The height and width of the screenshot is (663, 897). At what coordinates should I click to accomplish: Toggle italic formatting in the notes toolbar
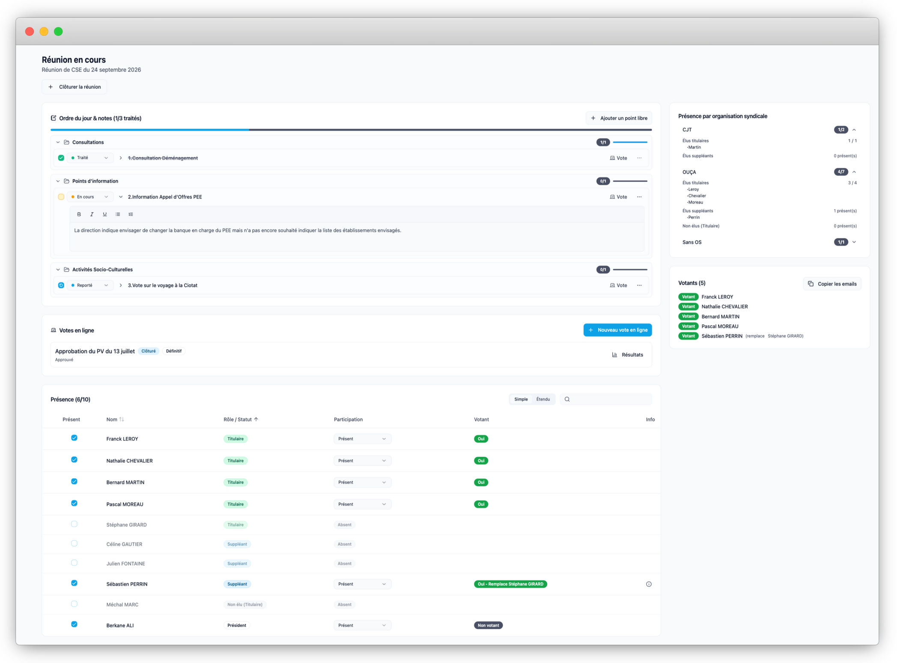click(92, 214)
